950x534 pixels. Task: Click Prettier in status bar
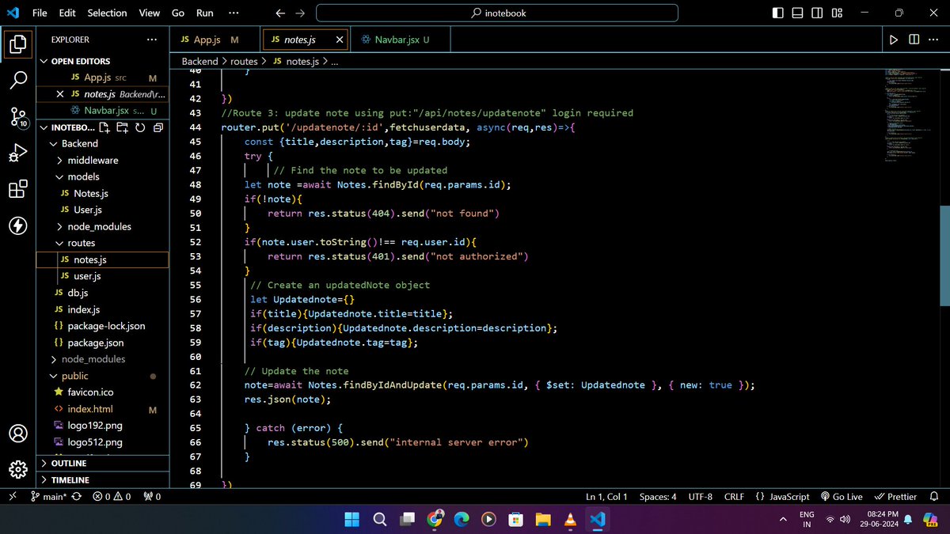895,497
